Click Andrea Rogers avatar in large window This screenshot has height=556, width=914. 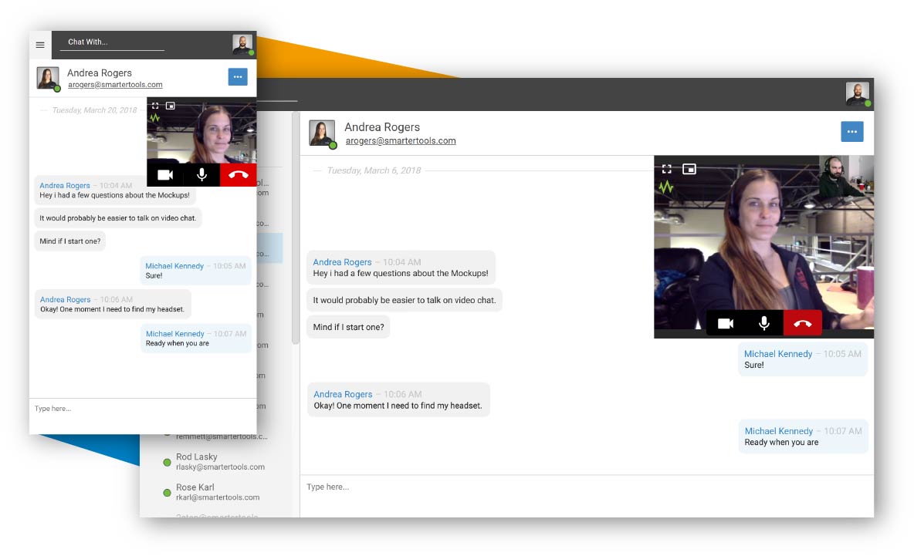click(x=322, y=133)
